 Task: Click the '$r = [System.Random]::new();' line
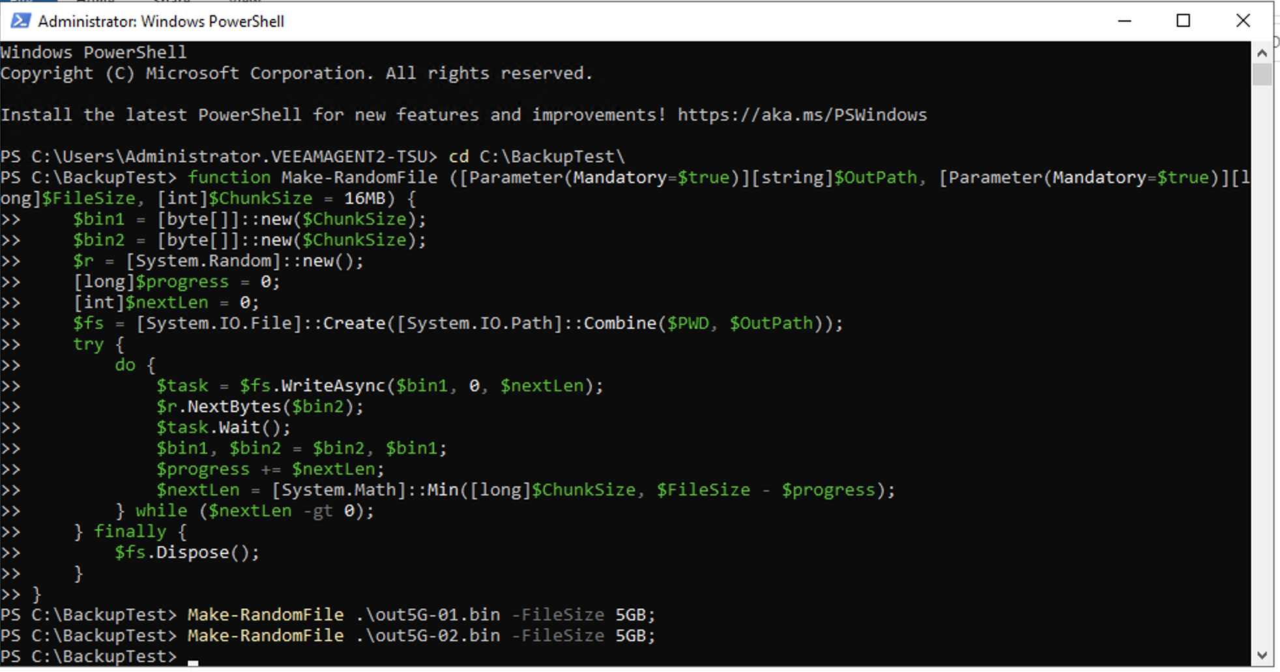pyautogui.click(x=218, y=260)
